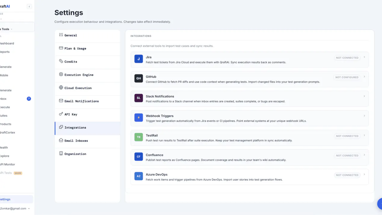Screen dimensions: 382x215
Task: Click the Credits coins icon
Action: (x=61, y=61)
